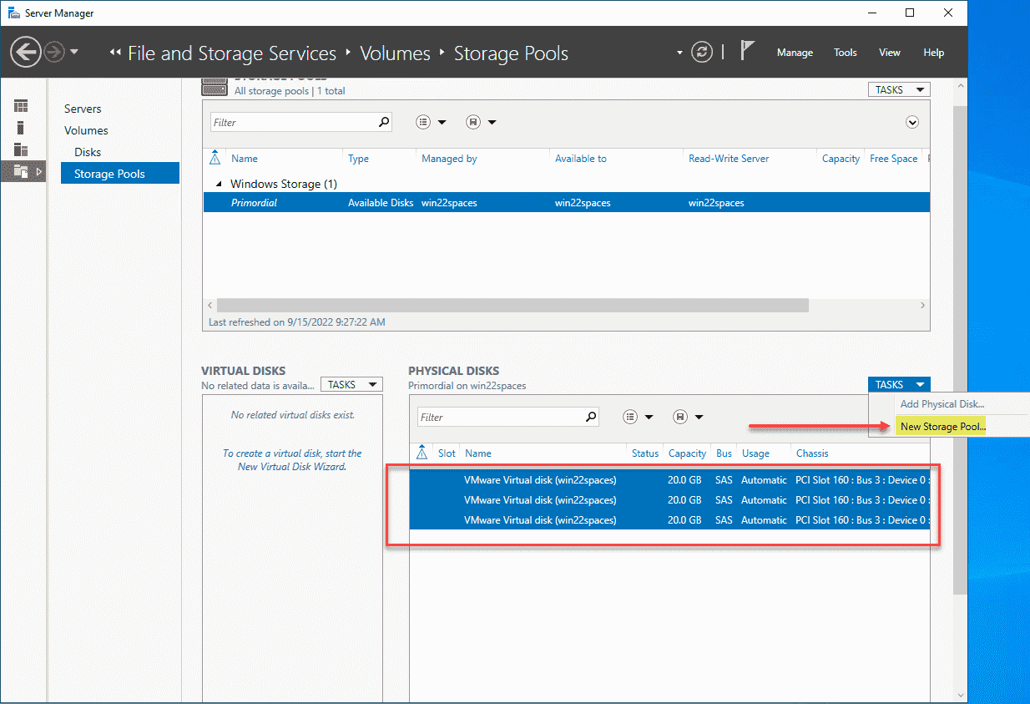Select Servers in the navigation pane
Viewport: 1030px width, 704px height.
click(x=83, y=109)
